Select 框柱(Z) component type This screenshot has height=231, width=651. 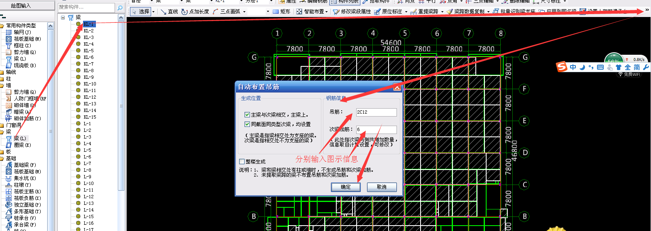point(19,46)
